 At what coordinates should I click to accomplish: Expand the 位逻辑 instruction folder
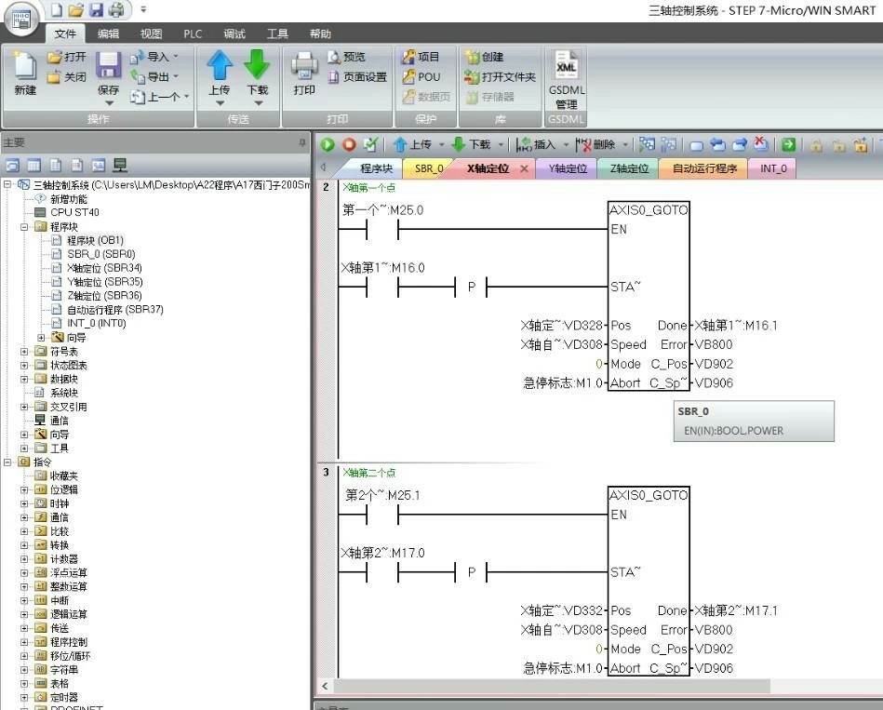[24, 489]
